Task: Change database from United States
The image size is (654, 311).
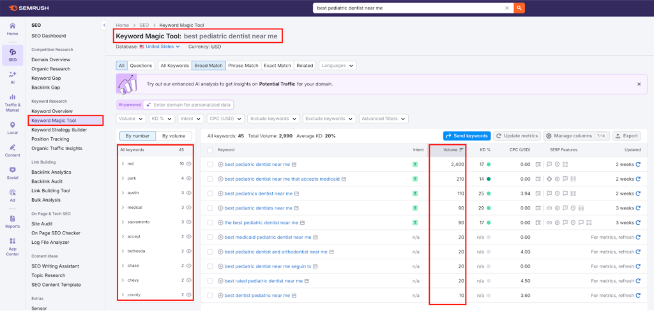Action: [160, 47]
